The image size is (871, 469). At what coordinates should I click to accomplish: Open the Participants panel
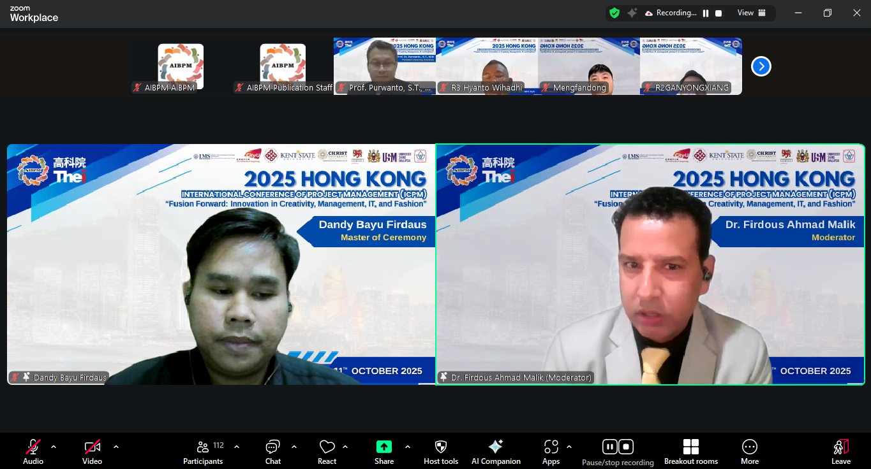coord(203,452)
